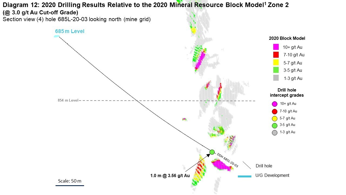Click the scale bar line
This screenshot has height=195, width=346.
(70, 186)
